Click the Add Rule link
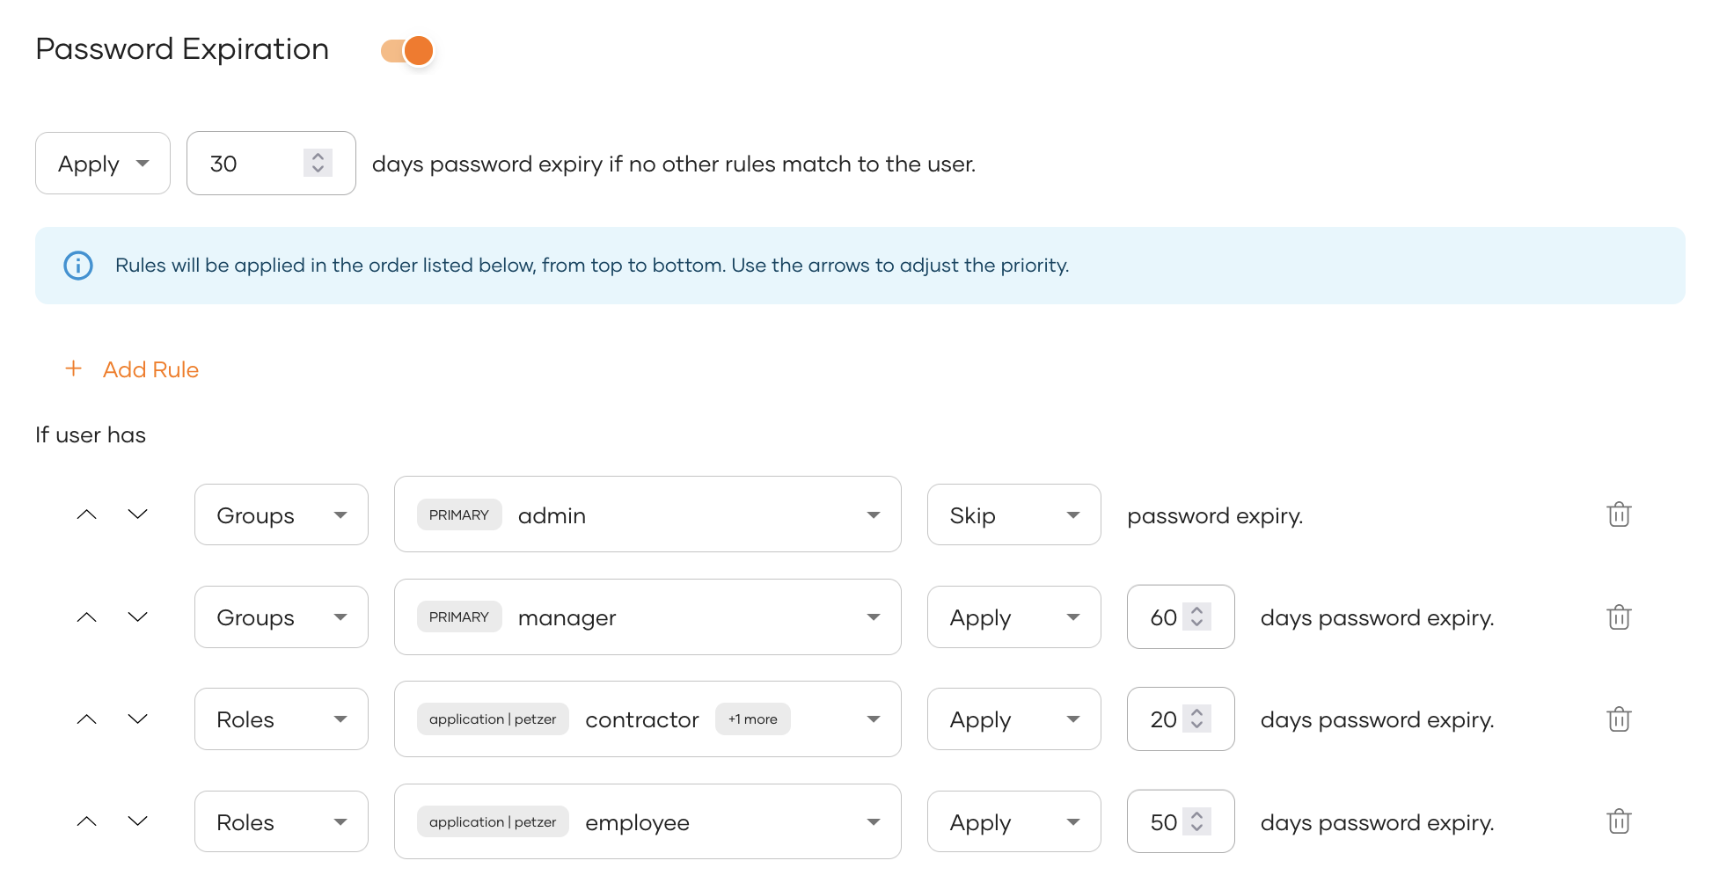 coord(150,368)
